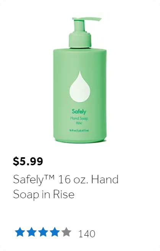Click the second blue rating star
Screen dimensions: 160x251
[31, 231]
